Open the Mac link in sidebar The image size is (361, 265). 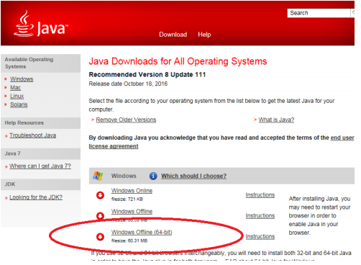coord(15,88)
